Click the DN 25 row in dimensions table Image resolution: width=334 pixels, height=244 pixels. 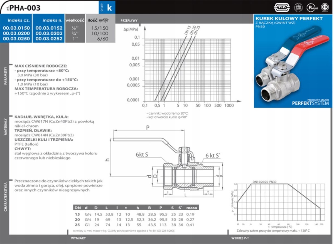[x=135, y=225]
